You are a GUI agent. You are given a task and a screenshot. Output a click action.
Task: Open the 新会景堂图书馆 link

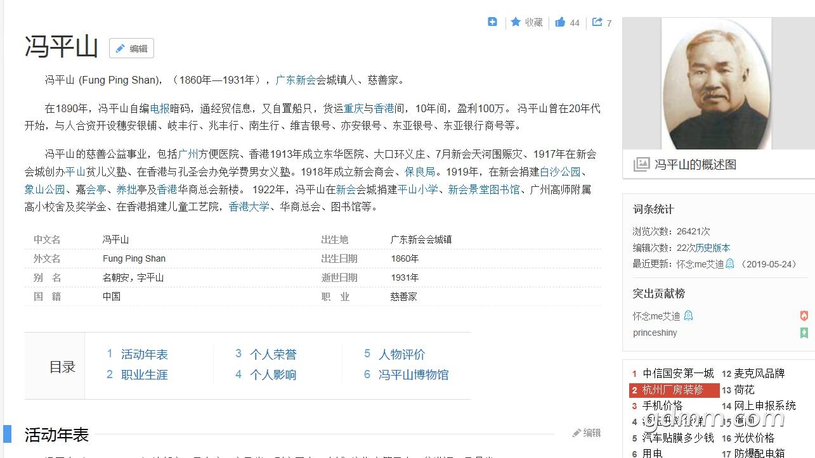coord(484,189)
